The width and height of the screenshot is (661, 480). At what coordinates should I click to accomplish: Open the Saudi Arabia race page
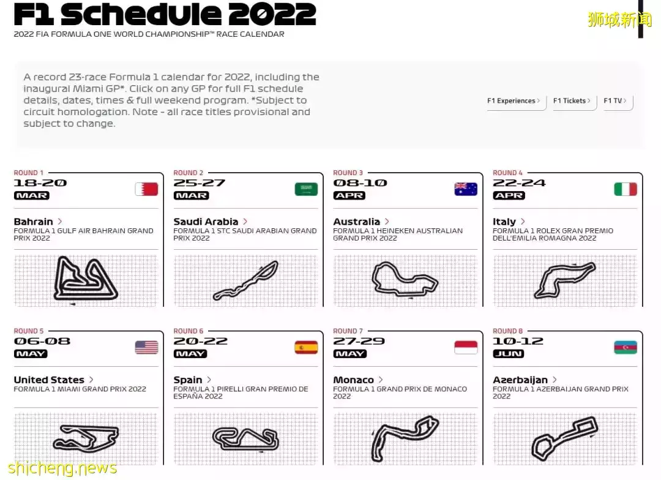coord(210,222)
